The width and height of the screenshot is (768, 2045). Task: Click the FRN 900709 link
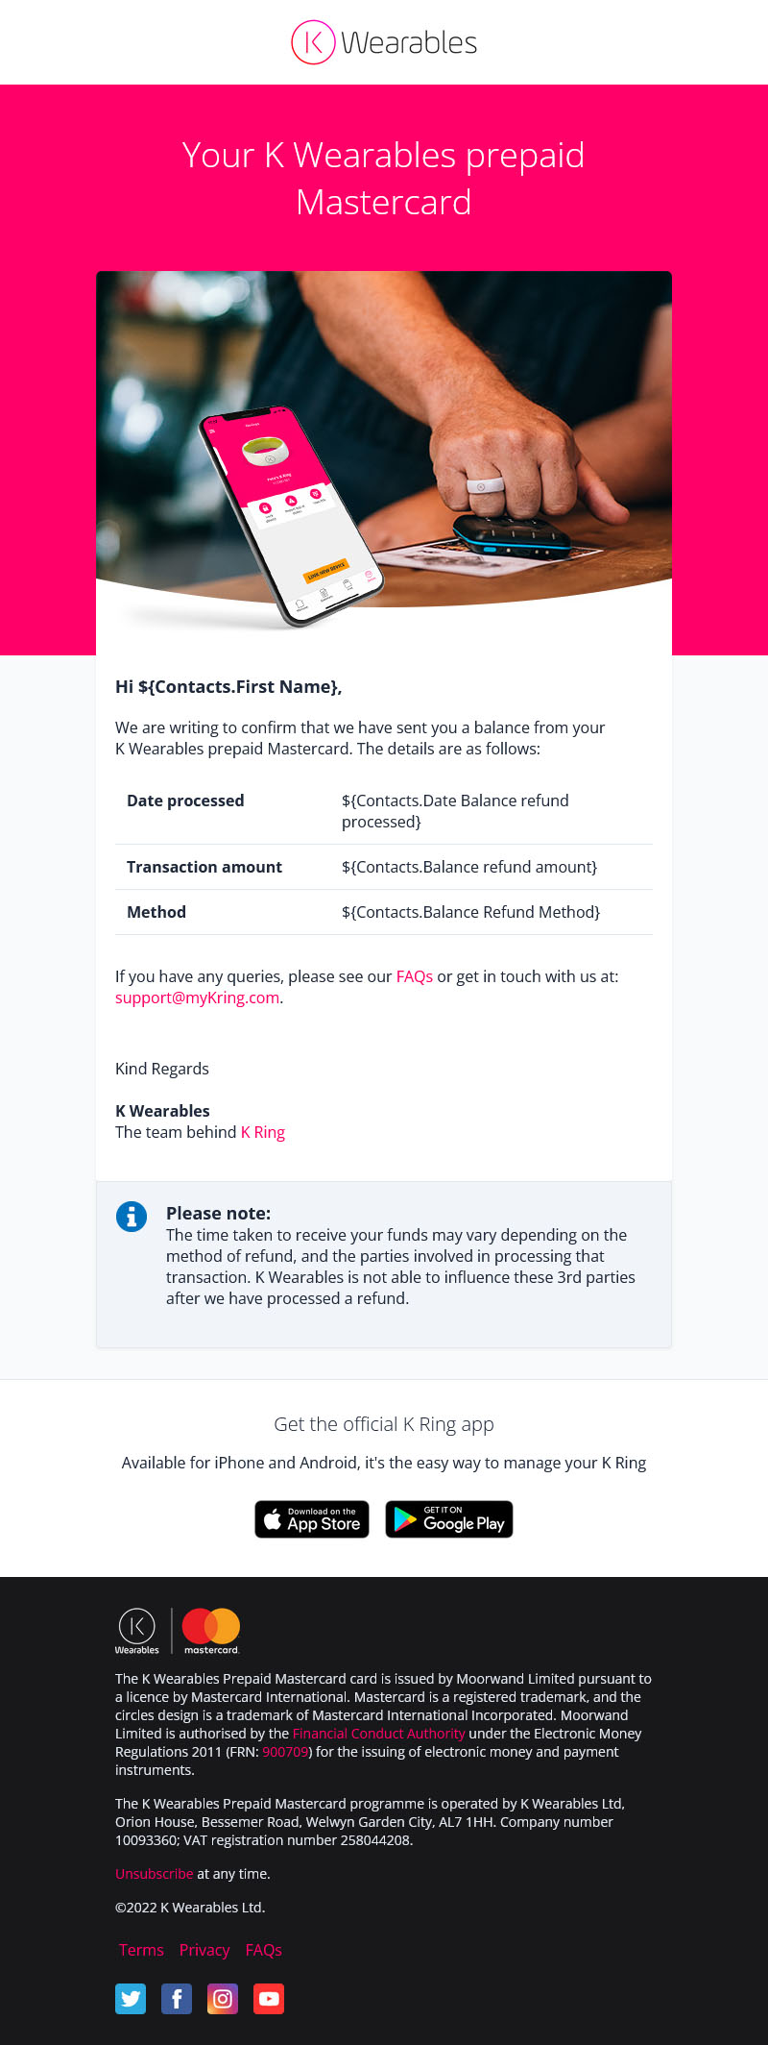[x=285, y=1752]
